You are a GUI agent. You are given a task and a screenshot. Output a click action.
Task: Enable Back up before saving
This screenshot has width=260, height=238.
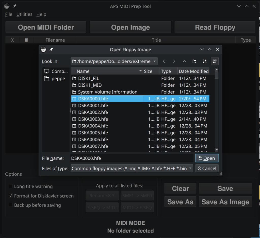coord(10,205)
